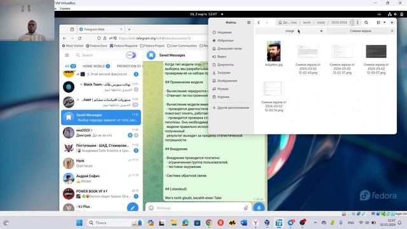Click the new message pencil button

[x=133, y=207]
